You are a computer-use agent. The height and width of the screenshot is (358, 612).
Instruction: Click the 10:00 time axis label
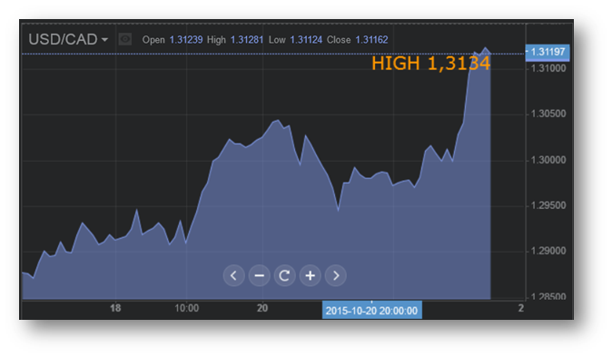click(x=186, y=308)
